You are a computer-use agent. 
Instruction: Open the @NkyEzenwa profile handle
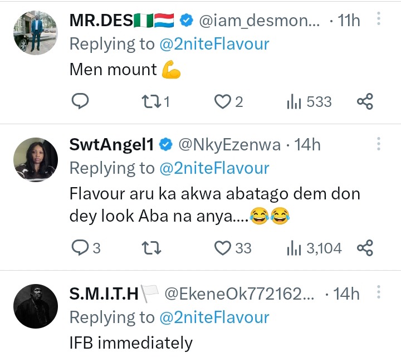click(231, 145)
